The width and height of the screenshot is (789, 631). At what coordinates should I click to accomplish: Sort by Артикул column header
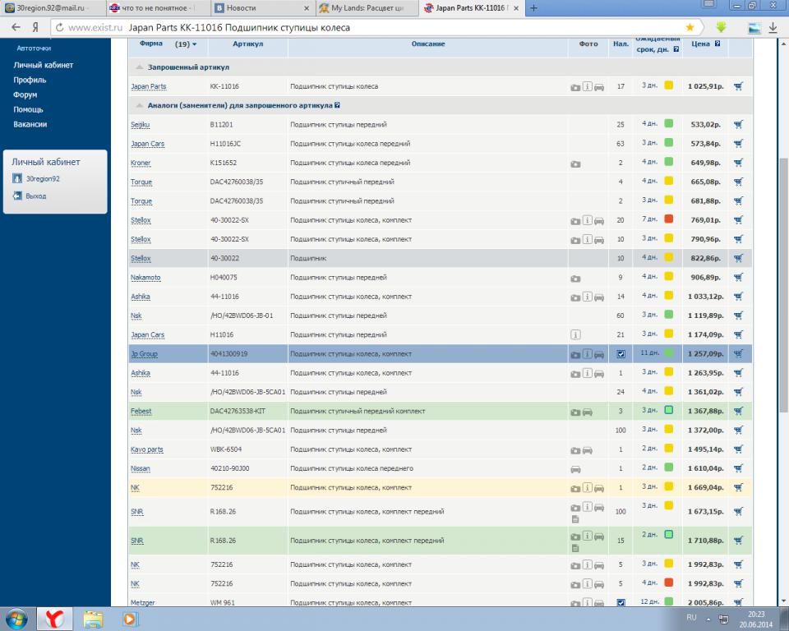248,44
